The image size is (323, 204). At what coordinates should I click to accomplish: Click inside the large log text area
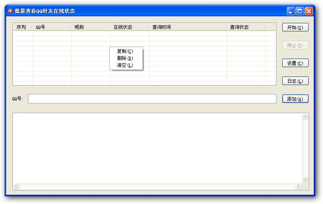pos(157,148)
